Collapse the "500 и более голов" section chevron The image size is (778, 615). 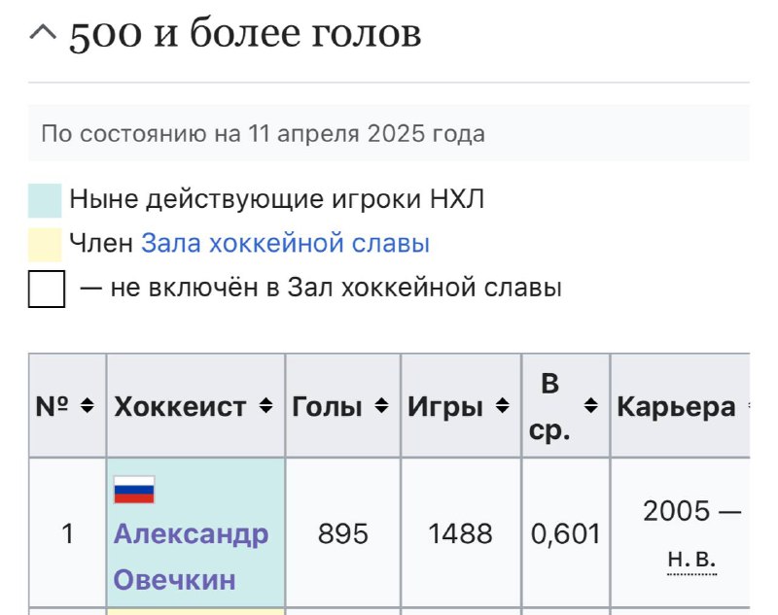43,33
